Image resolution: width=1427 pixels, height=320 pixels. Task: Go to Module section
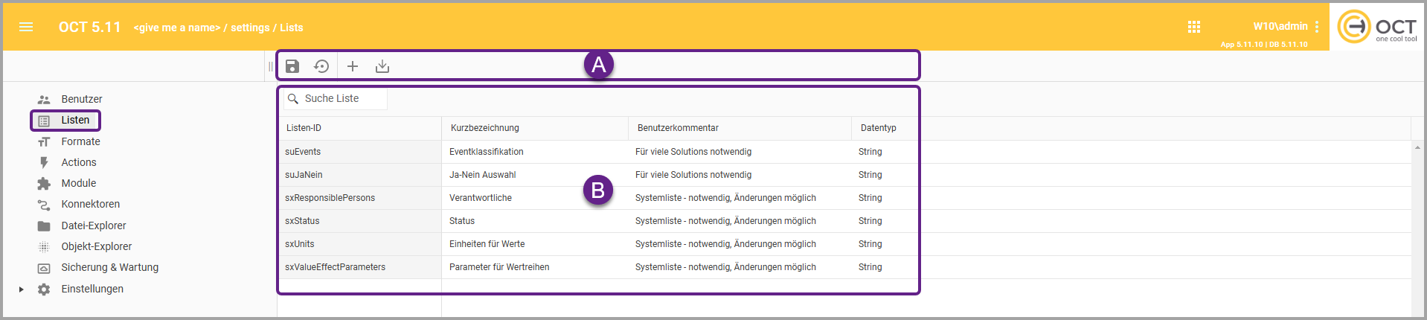click(x=78, y=183)
